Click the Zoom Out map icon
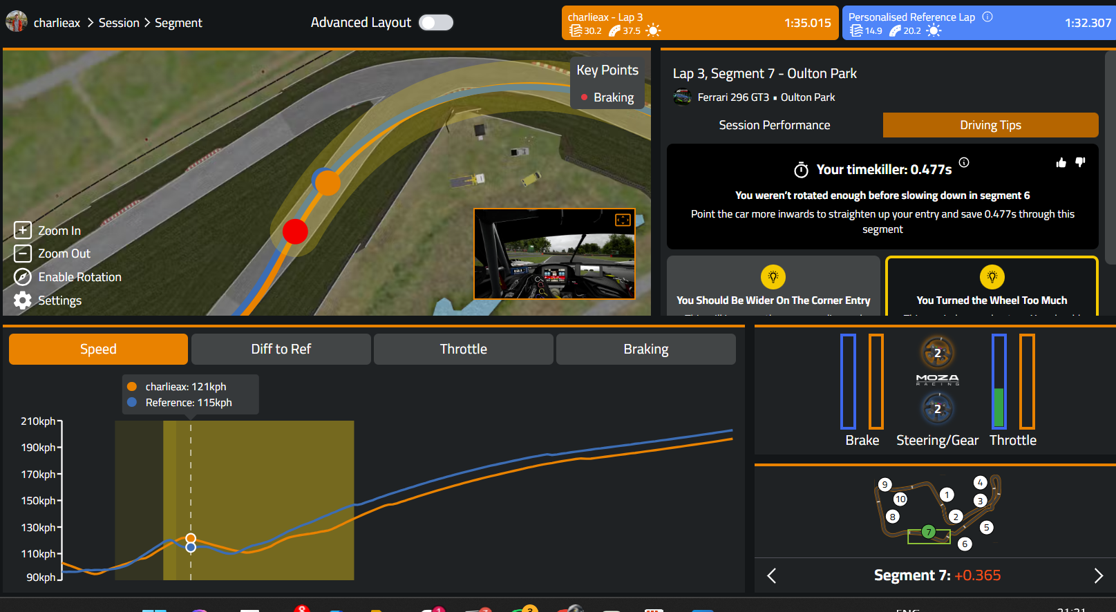1116x612 pixels. (x=23, y=254)
